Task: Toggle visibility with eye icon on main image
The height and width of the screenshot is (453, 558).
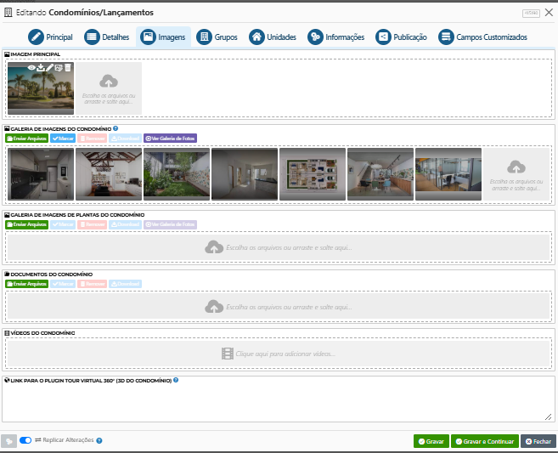Action: 31,68
